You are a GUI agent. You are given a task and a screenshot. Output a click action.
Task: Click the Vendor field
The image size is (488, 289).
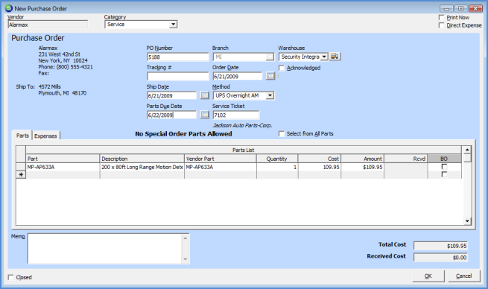(x=48, y=25)
